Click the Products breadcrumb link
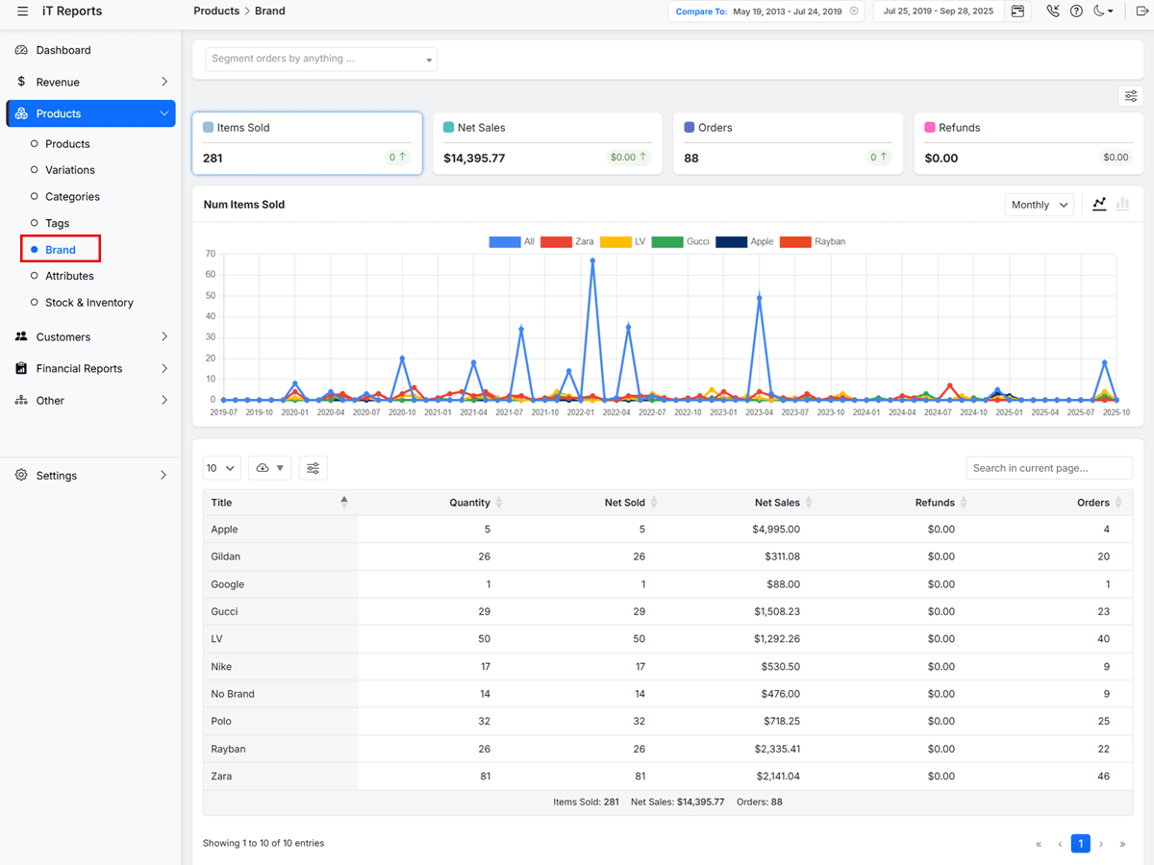Screen dimensions: 1154x865 [x=216, y=12]
